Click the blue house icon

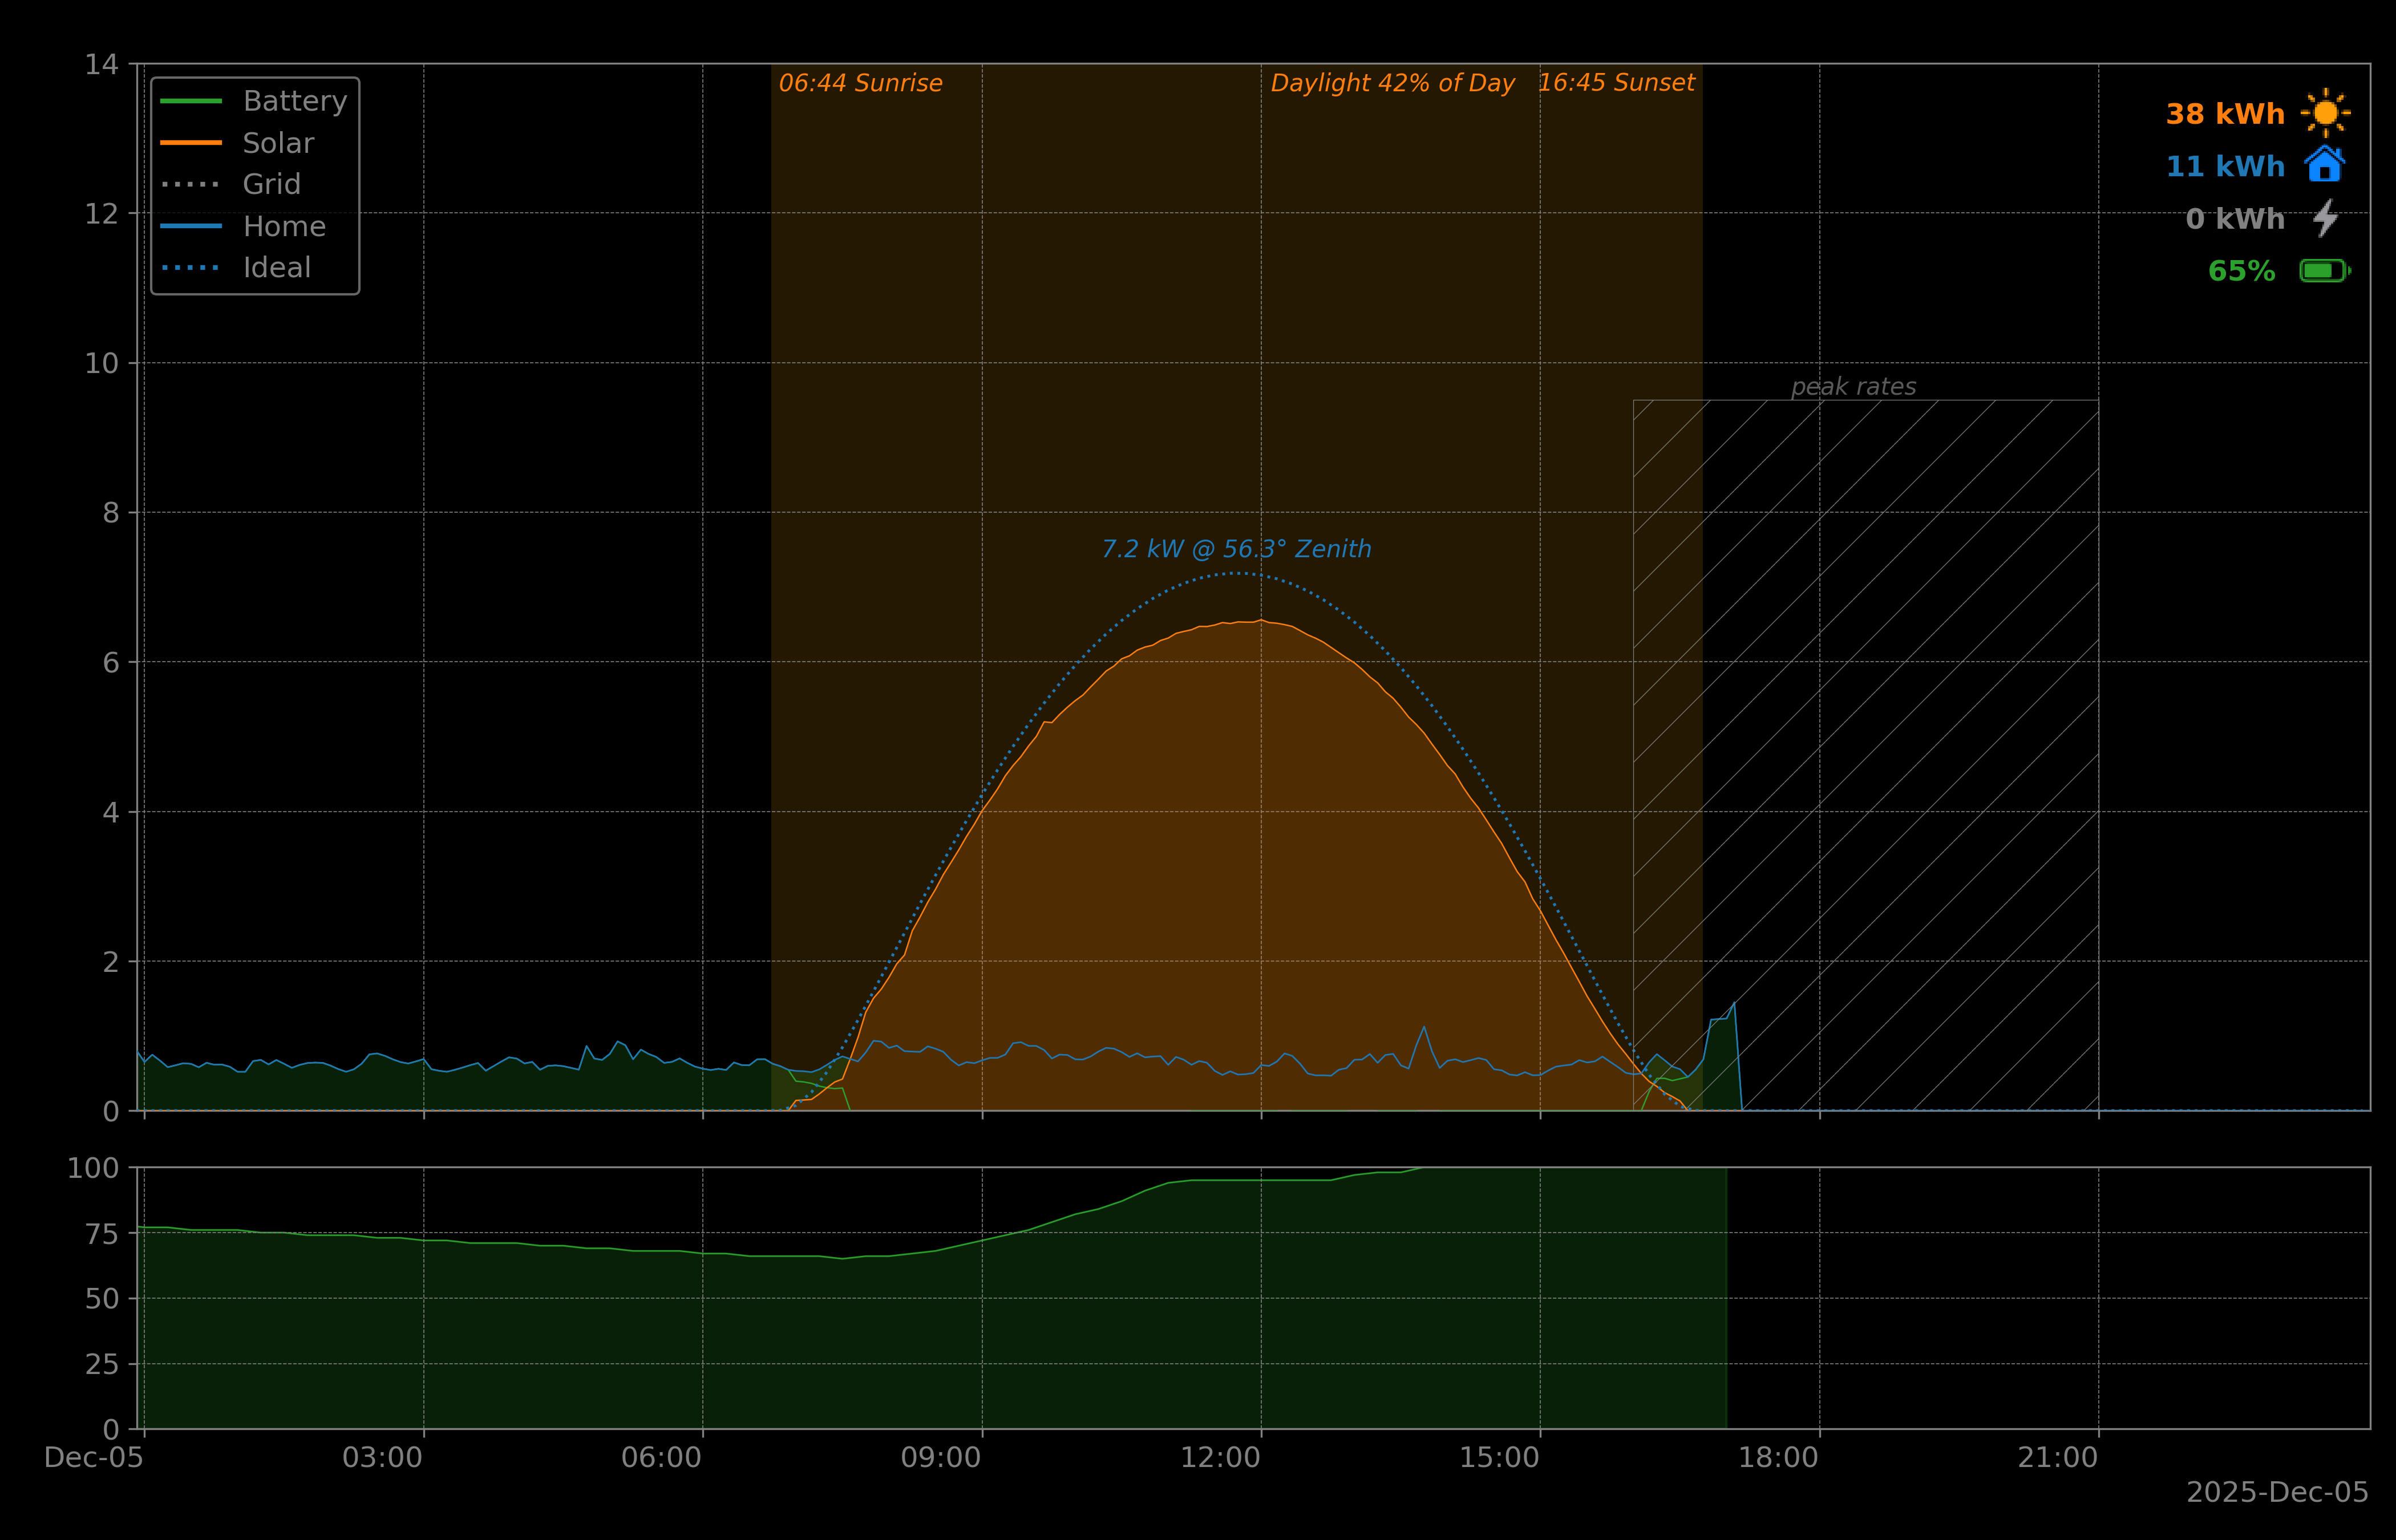pyautogui.click(x=2324, y=165)
